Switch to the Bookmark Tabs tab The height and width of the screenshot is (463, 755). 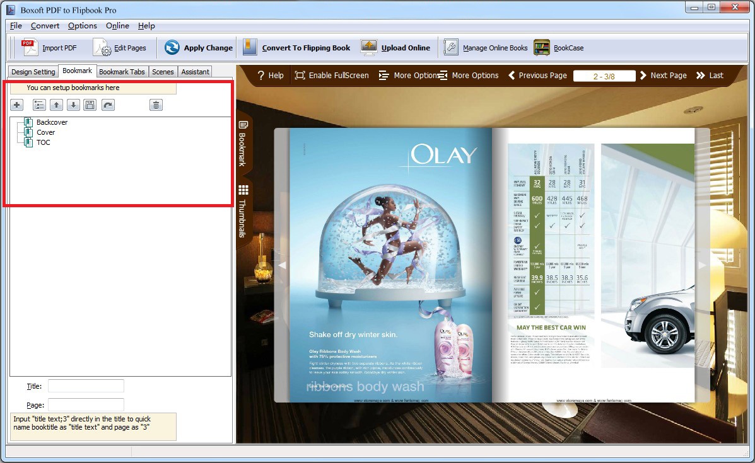pos(122,72)
